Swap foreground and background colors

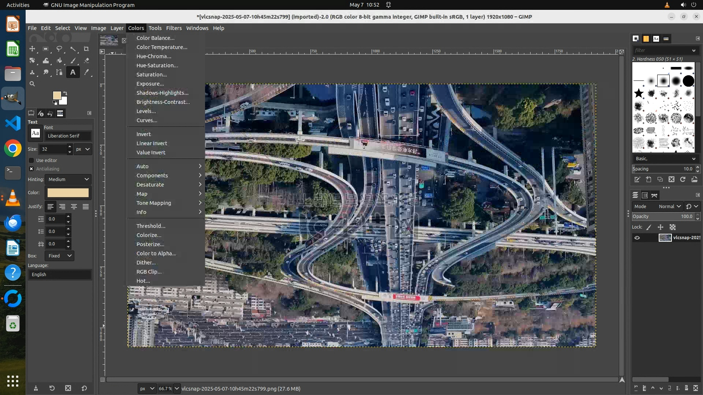(65, 93)
